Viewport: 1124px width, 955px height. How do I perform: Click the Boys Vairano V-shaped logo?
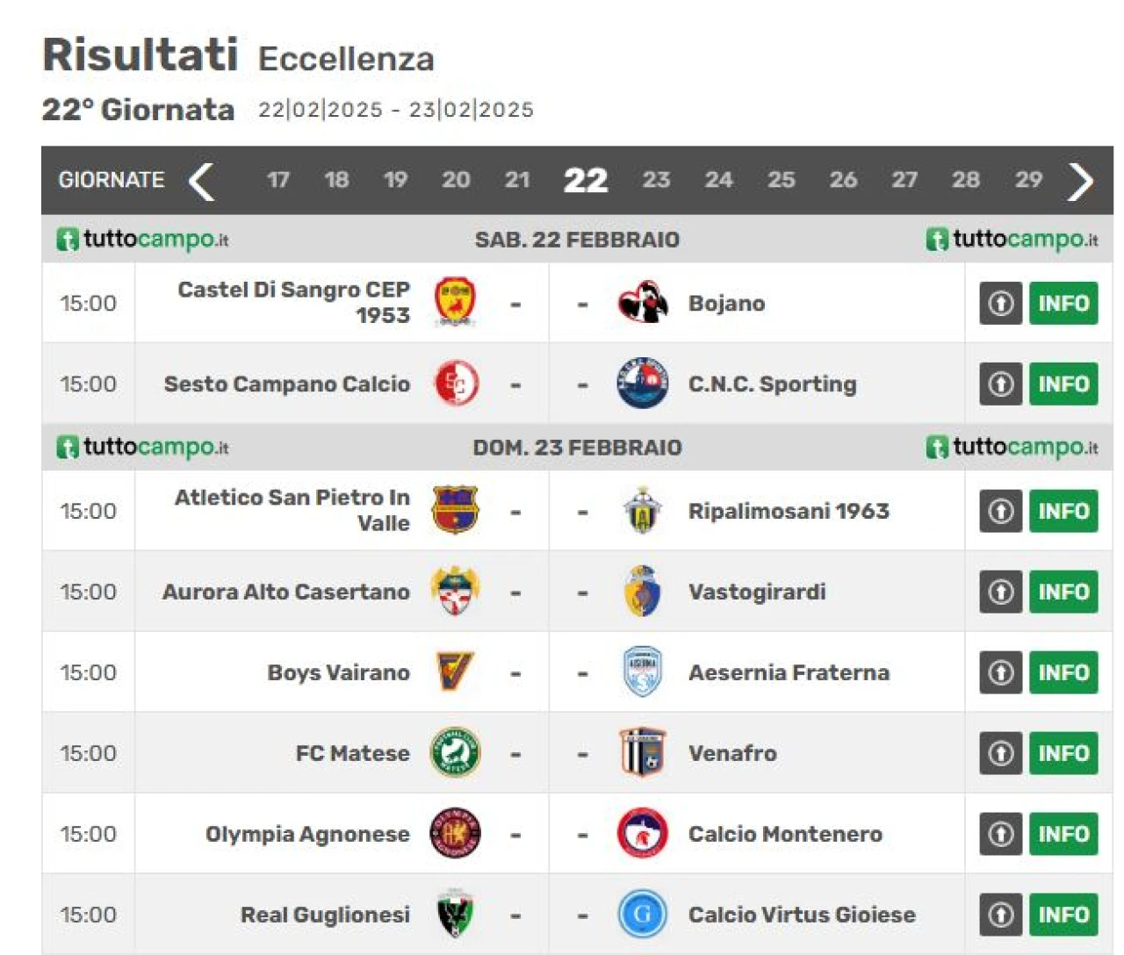click(x=455, y=672)
